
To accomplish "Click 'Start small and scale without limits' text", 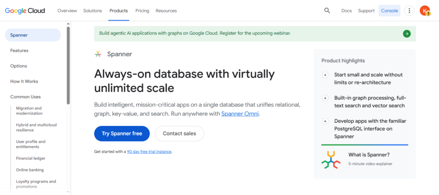I will [x=368, y=78].
